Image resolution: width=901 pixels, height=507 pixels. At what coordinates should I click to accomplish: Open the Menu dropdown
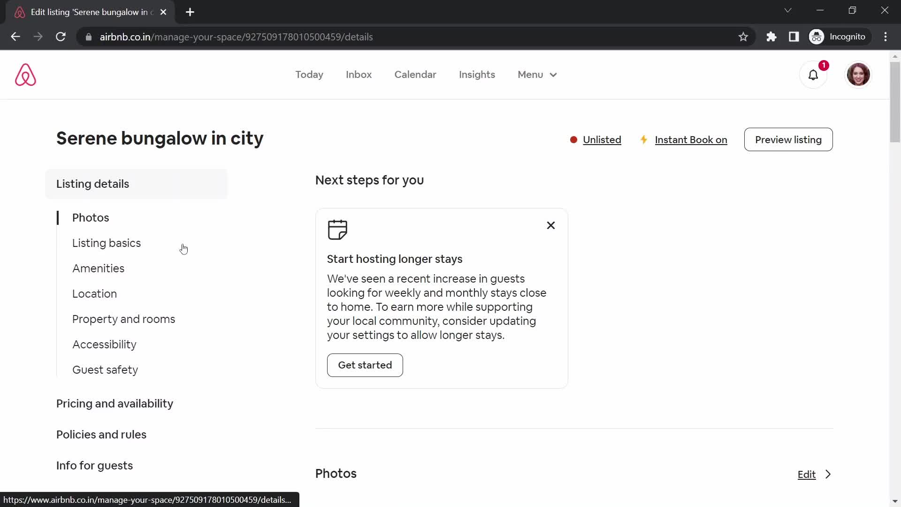[536, 74]
